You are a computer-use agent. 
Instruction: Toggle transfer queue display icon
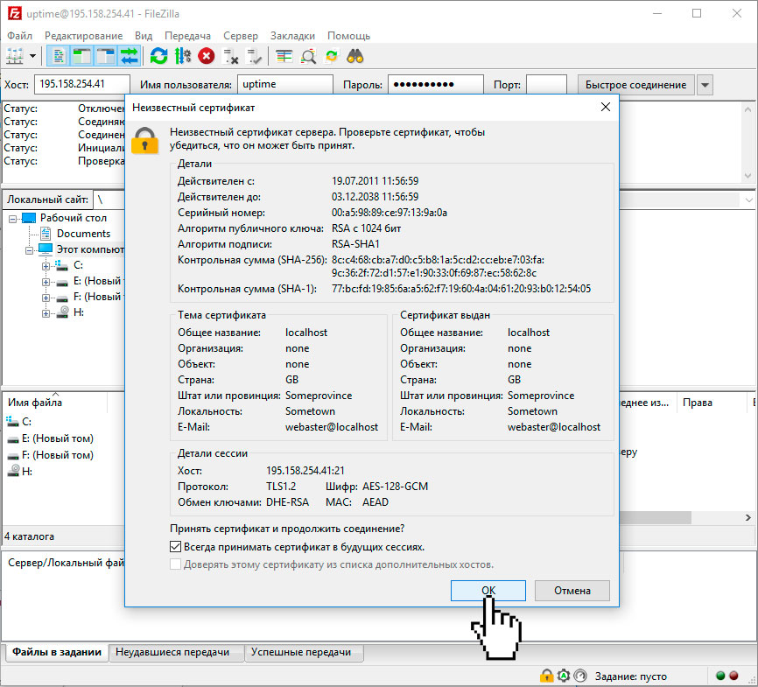coord(129,56)
